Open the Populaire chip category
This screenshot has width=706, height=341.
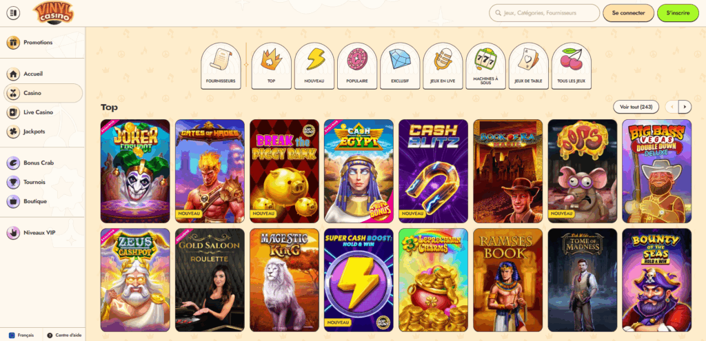tap(357, 65)
